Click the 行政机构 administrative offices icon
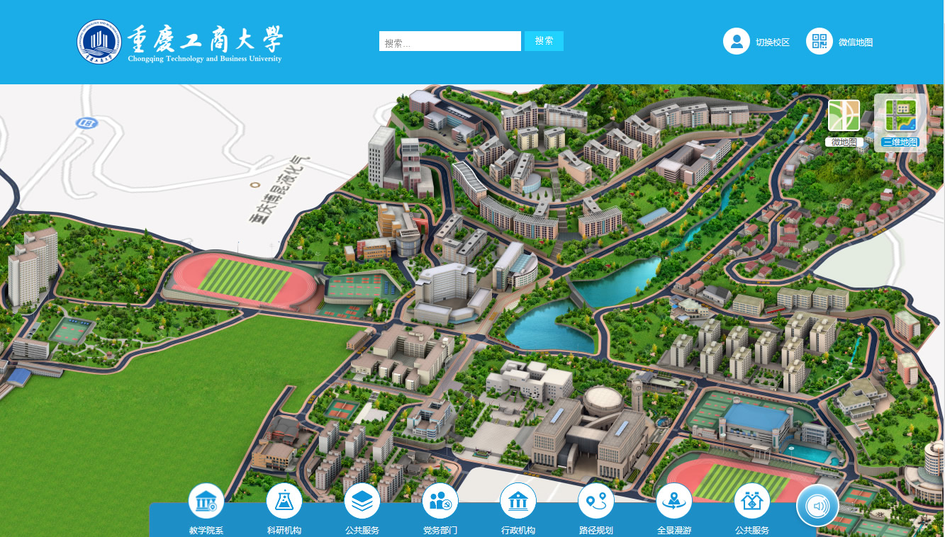This screenshot has height=537, width=945. 518,502
